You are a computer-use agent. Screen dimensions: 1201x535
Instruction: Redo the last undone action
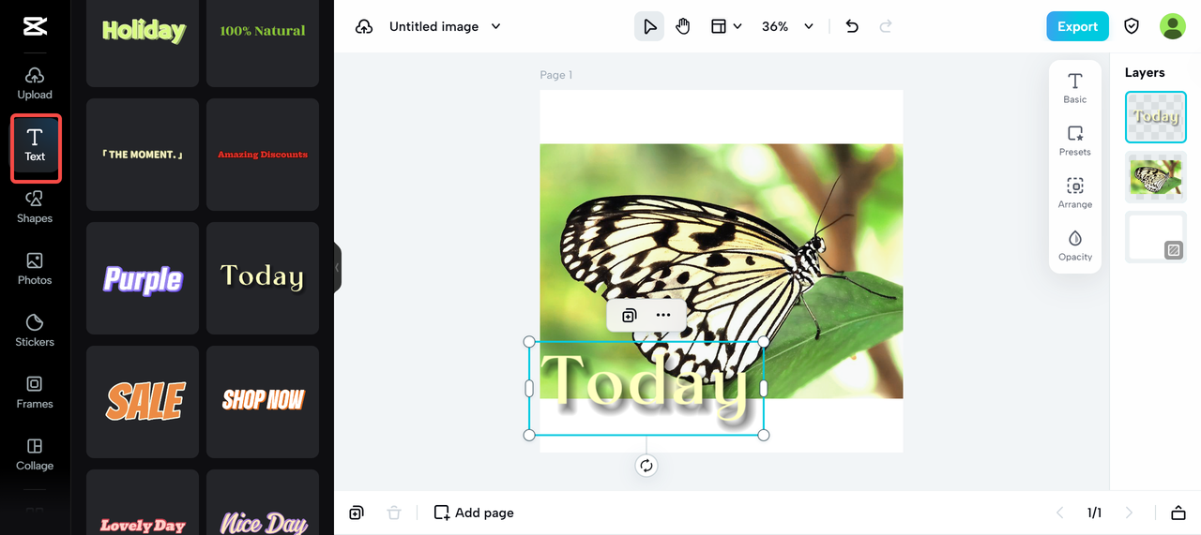886,26
